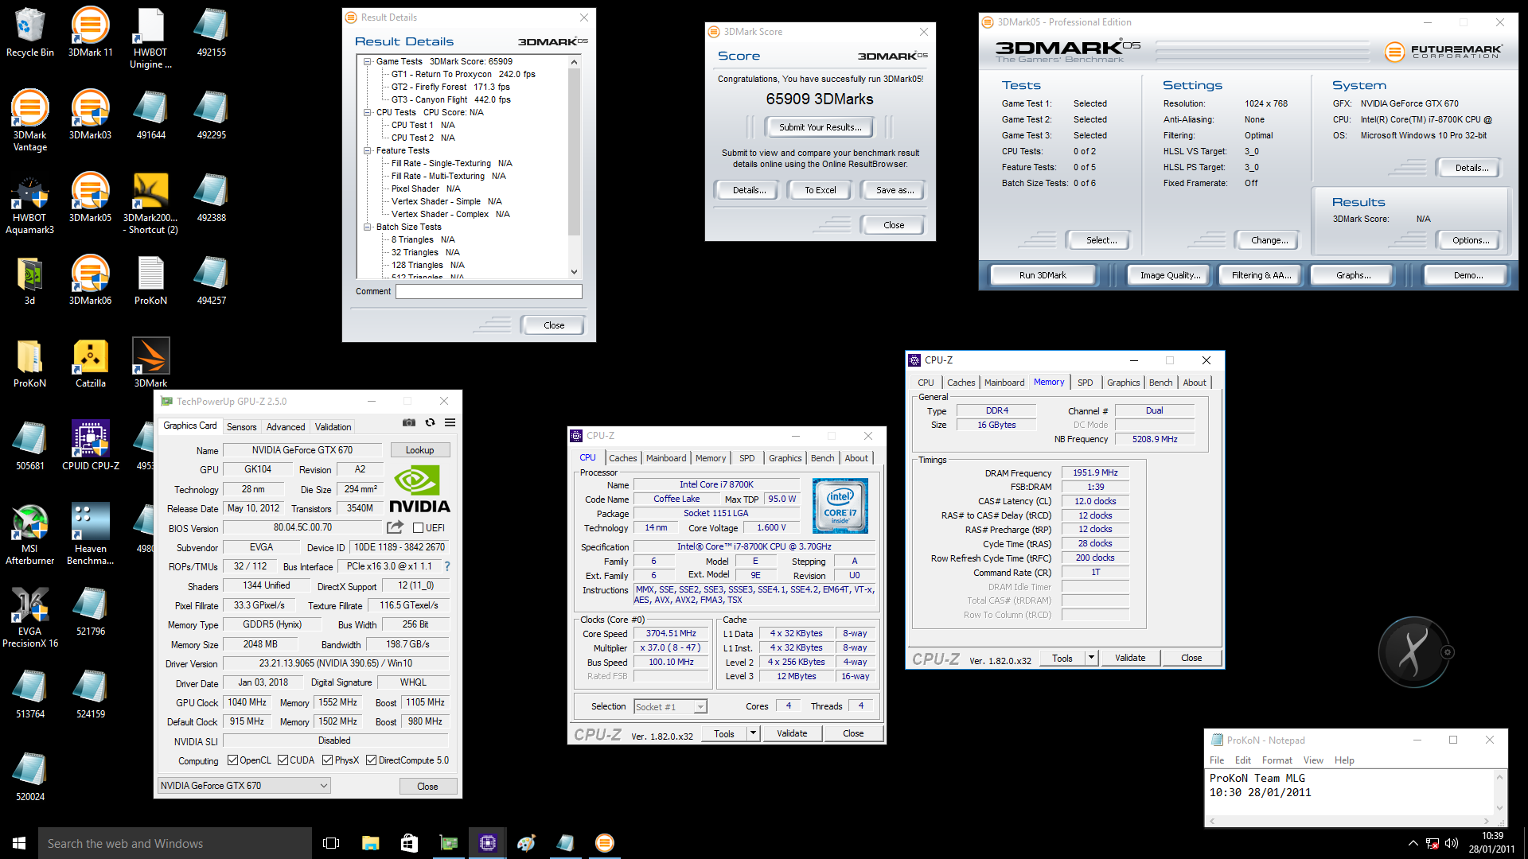Click the Lookup button in GPU-Z
1528x859 pixels.
coord(419,450)
